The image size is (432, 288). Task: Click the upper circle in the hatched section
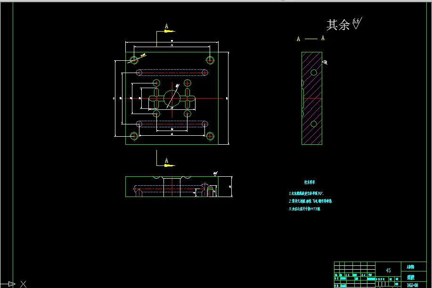tap(314, 73)
